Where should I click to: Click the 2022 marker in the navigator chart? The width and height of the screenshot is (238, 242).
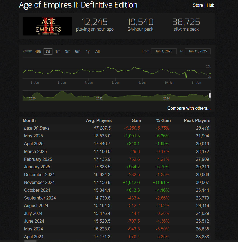pos(99,98)
